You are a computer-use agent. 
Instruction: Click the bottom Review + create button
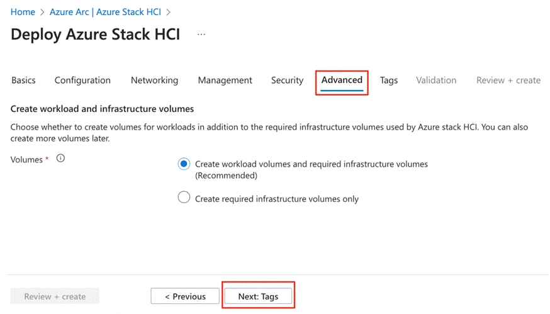55,296
